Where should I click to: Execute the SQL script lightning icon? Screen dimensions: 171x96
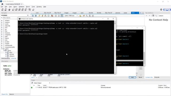39,16
